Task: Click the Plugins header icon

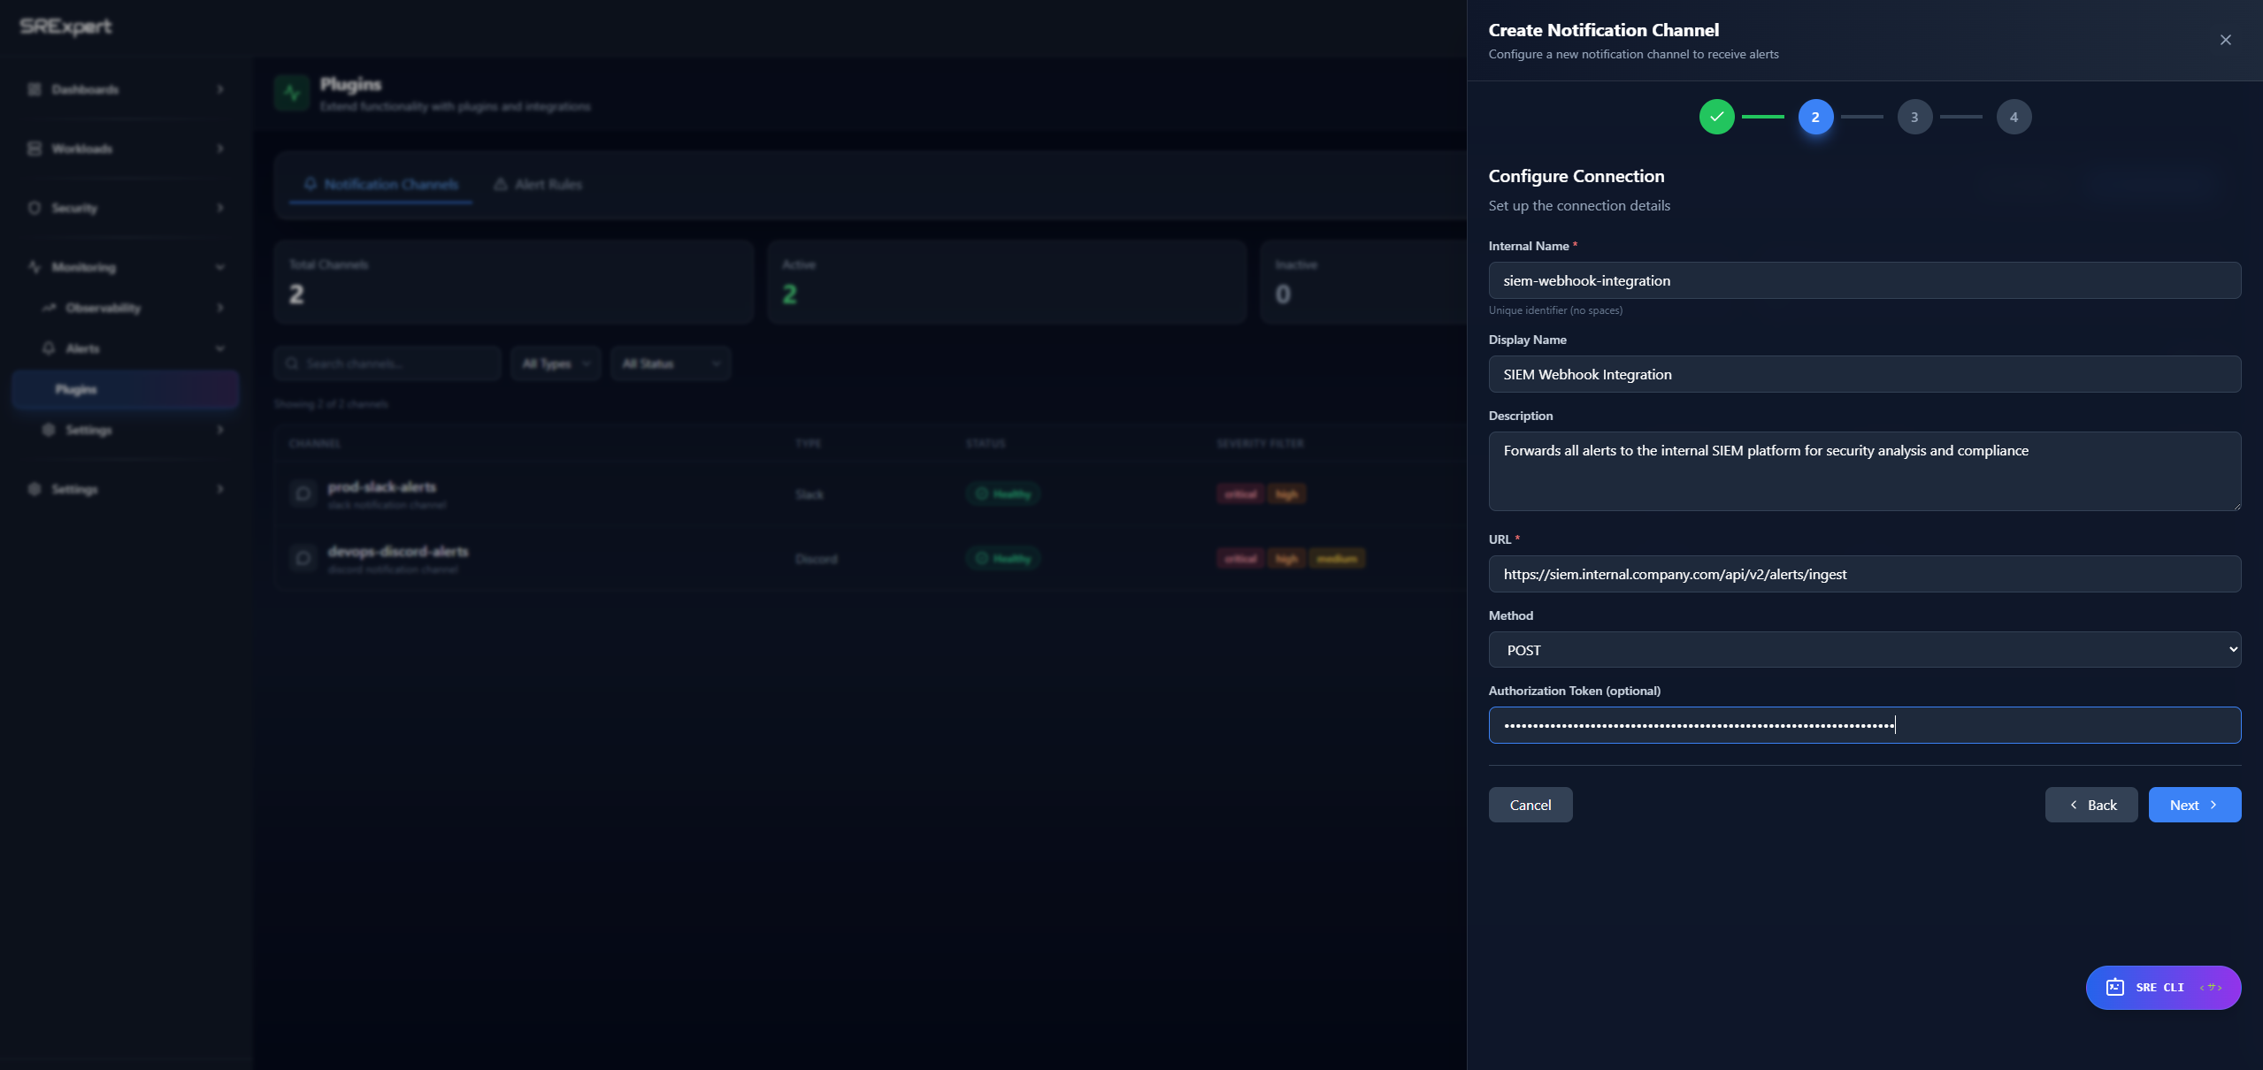Action: click(290, 93)
